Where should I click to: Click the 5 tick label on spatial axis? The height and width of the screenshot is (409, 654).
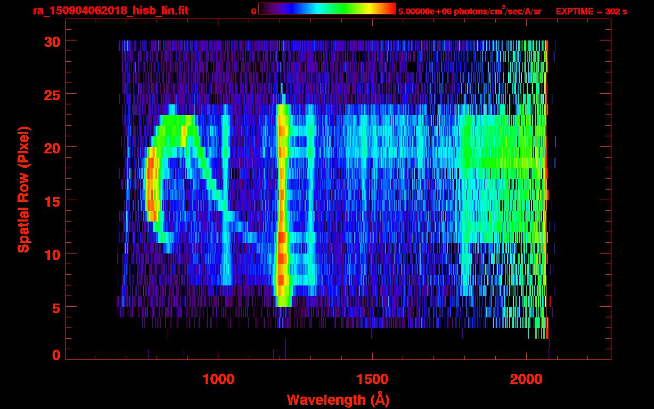click(56, 307)
